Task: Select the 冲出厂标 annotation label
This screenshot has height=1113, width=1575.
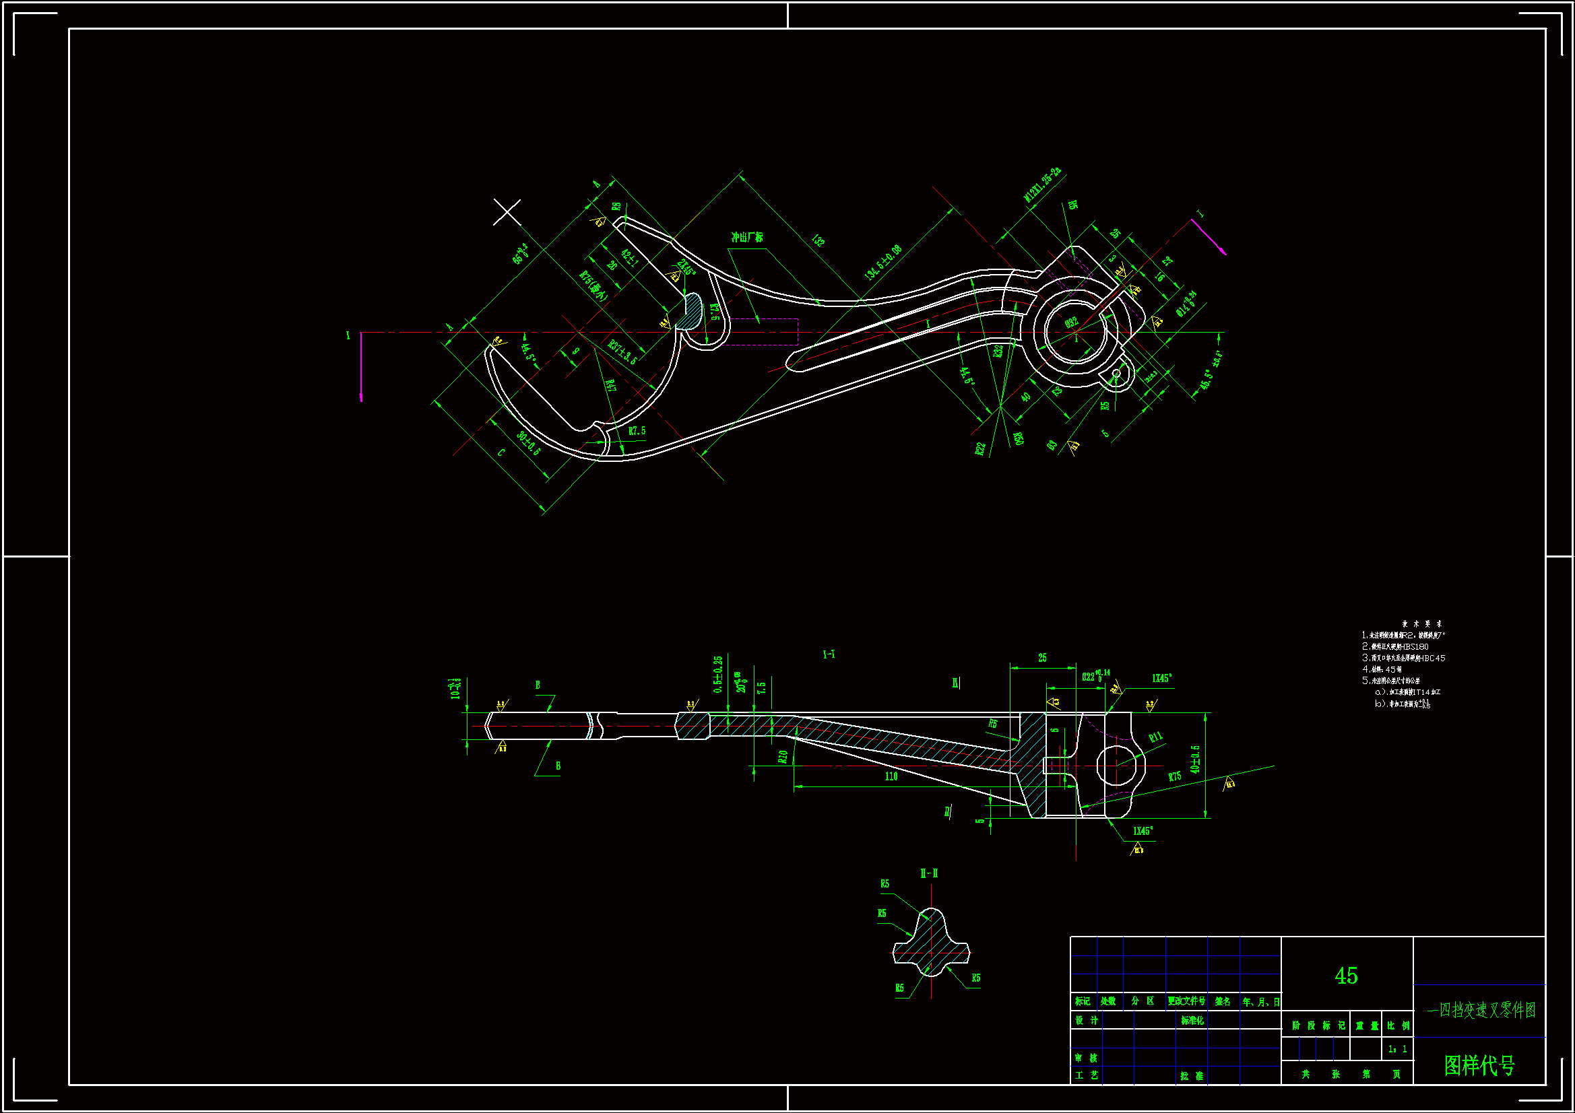Action: click(x=747, y=237)
